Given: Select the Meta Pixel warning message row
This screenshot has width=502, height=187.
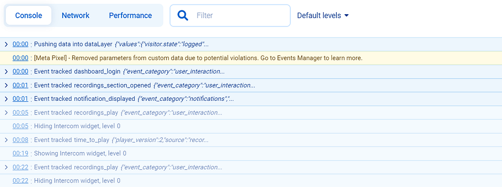Looking at the screenshot, I should click(251, 58).
